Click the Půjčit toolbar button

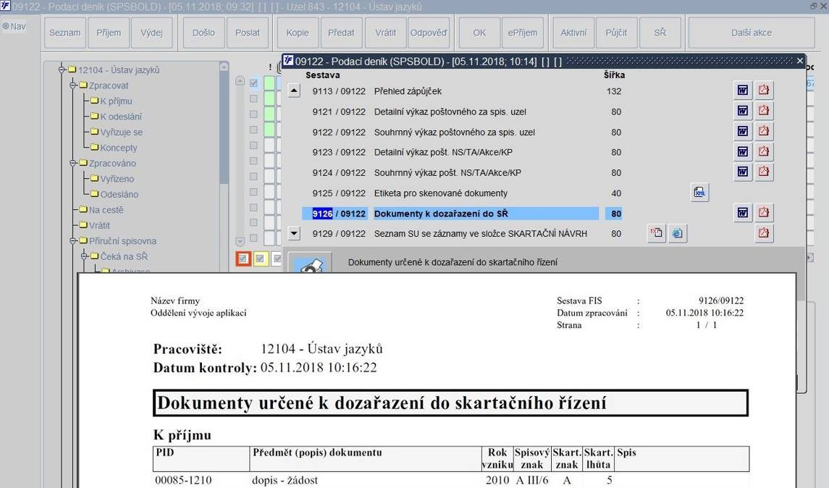pos(616,33)
